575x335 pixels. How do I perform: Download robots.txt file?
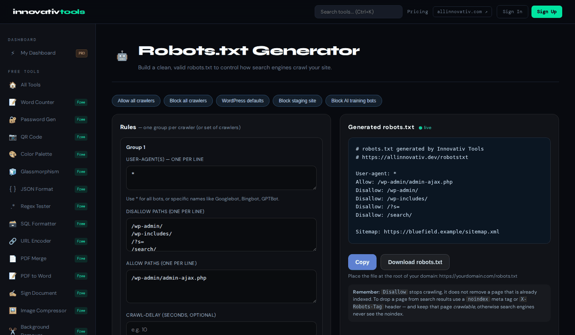pos(415,262)
